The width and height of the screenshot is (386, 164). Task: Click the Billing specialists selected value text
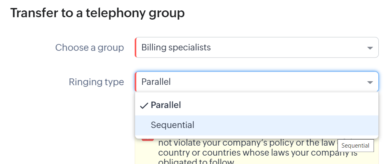[176, 48]
